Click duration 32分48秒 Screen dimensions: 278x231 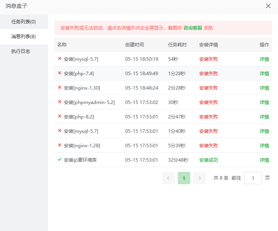tap(178, 160)
